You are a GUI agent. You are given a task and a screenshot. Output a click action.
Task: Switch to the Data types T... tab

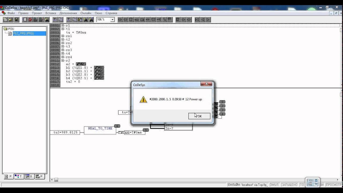coord(19,176)
